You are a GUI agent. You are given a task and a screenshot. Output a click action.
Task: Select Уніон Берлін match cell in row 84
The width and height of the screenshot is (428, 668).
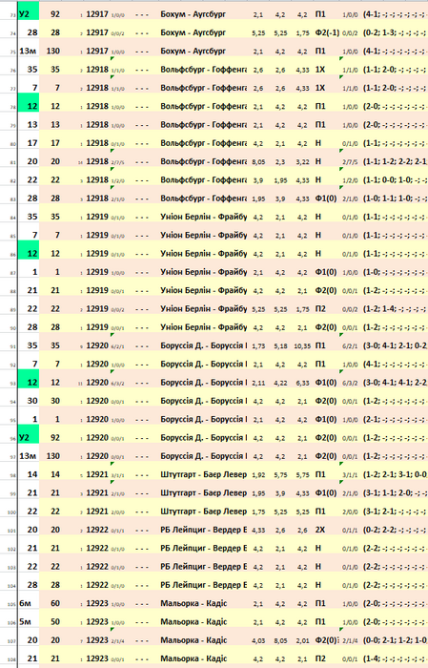pos(203,217)
